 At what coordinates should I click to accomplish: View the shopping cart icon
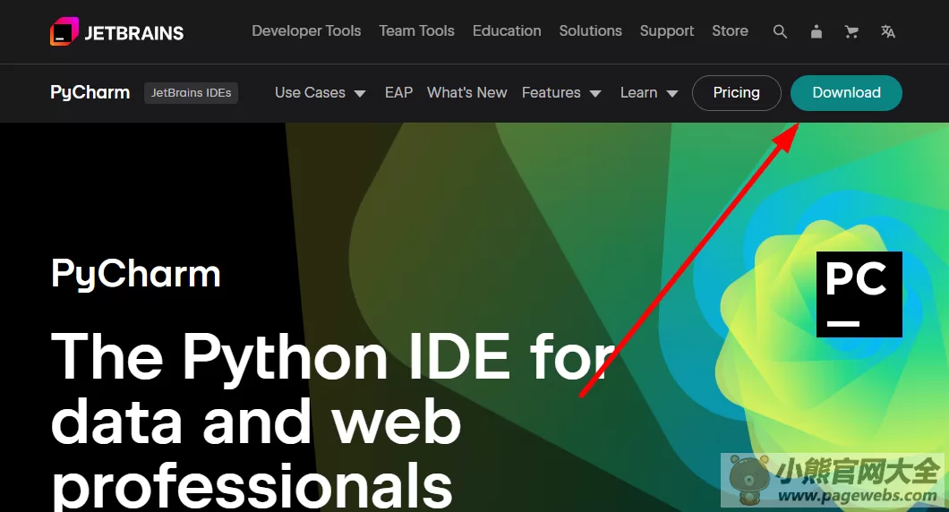[851, 31]
